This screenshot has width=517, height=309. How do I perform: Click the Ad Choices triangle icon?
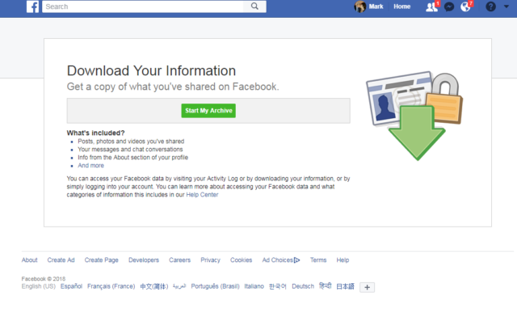pos(296,260)
